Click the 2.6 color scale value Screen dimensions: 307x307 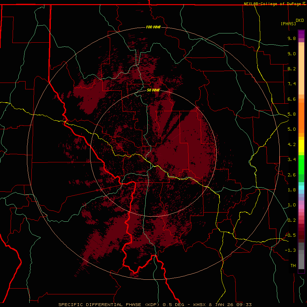coord(292,175)
